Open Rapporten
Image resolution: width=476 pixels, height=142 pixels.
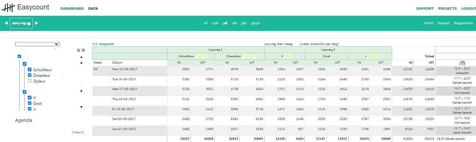click(463, 23)
